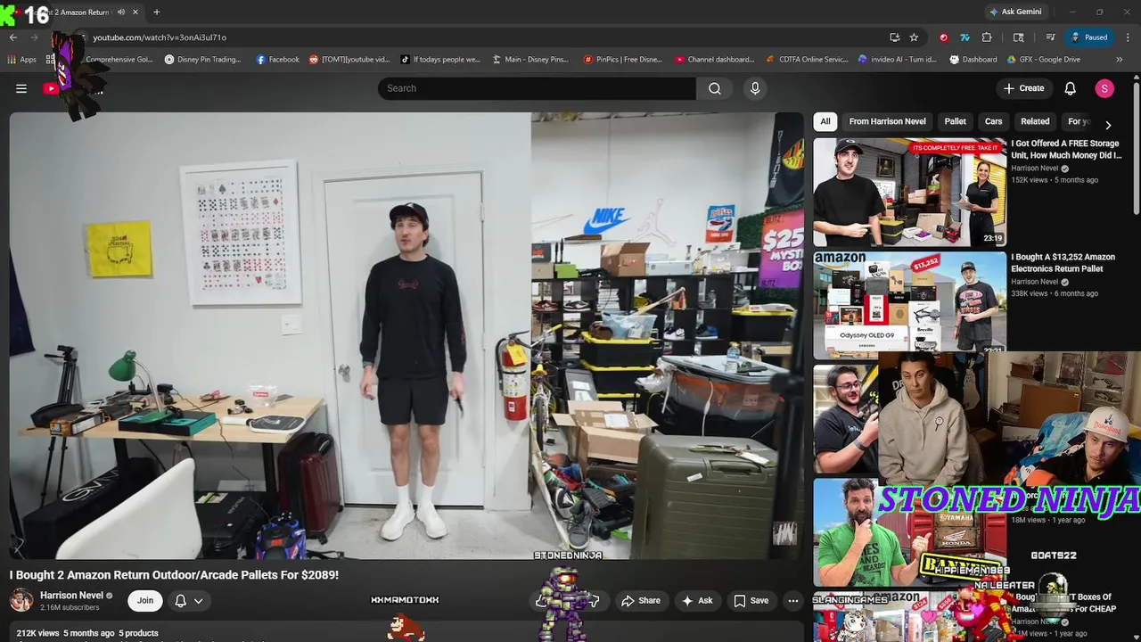The image size is (1141, 642).
Task: Select the From Harrison Nevel chip
Action: coord(887,121)
